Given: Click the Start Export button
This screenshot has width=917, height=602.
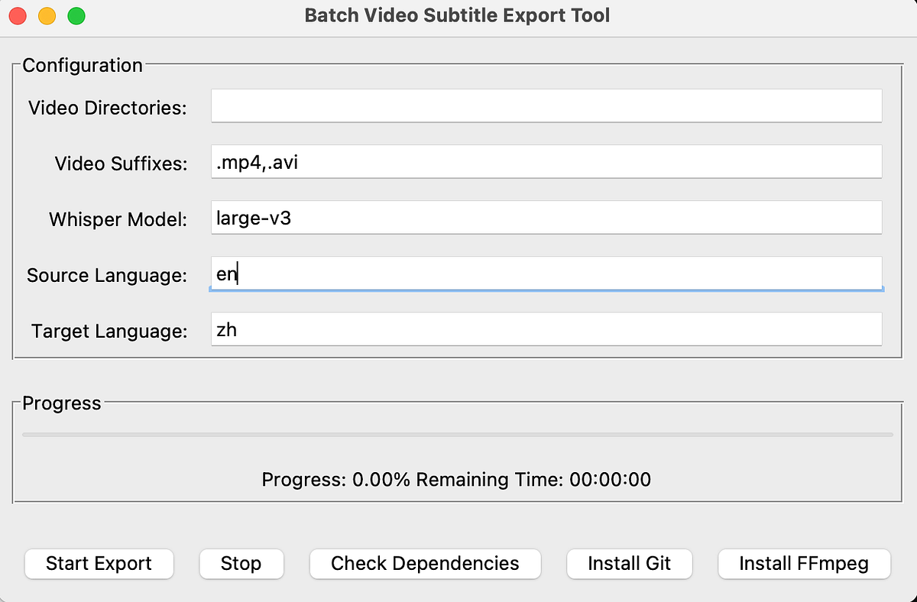Looking at the screenshot, I should coord(99,564).
